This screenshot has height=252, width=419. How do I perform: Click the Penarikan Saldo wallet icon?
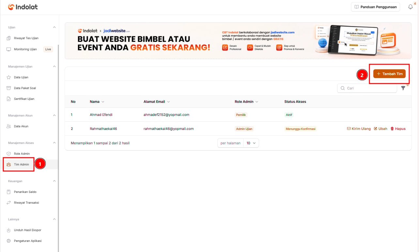9,192
